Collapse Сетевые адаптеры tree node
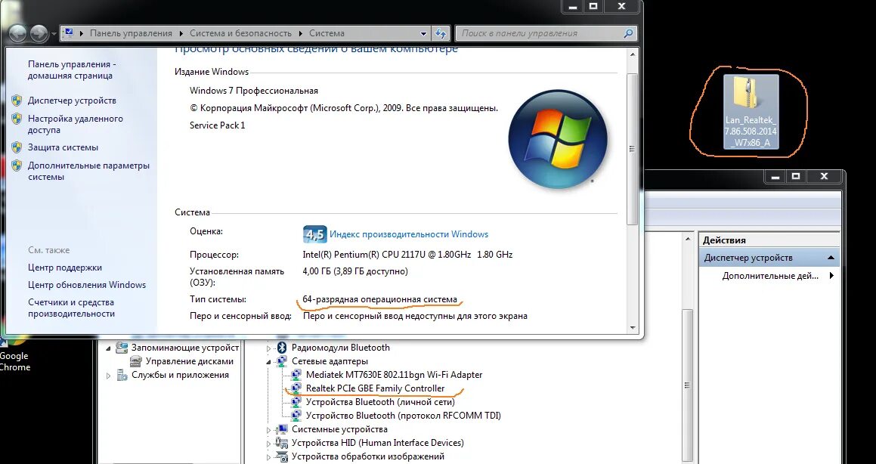 coord(269,362)
